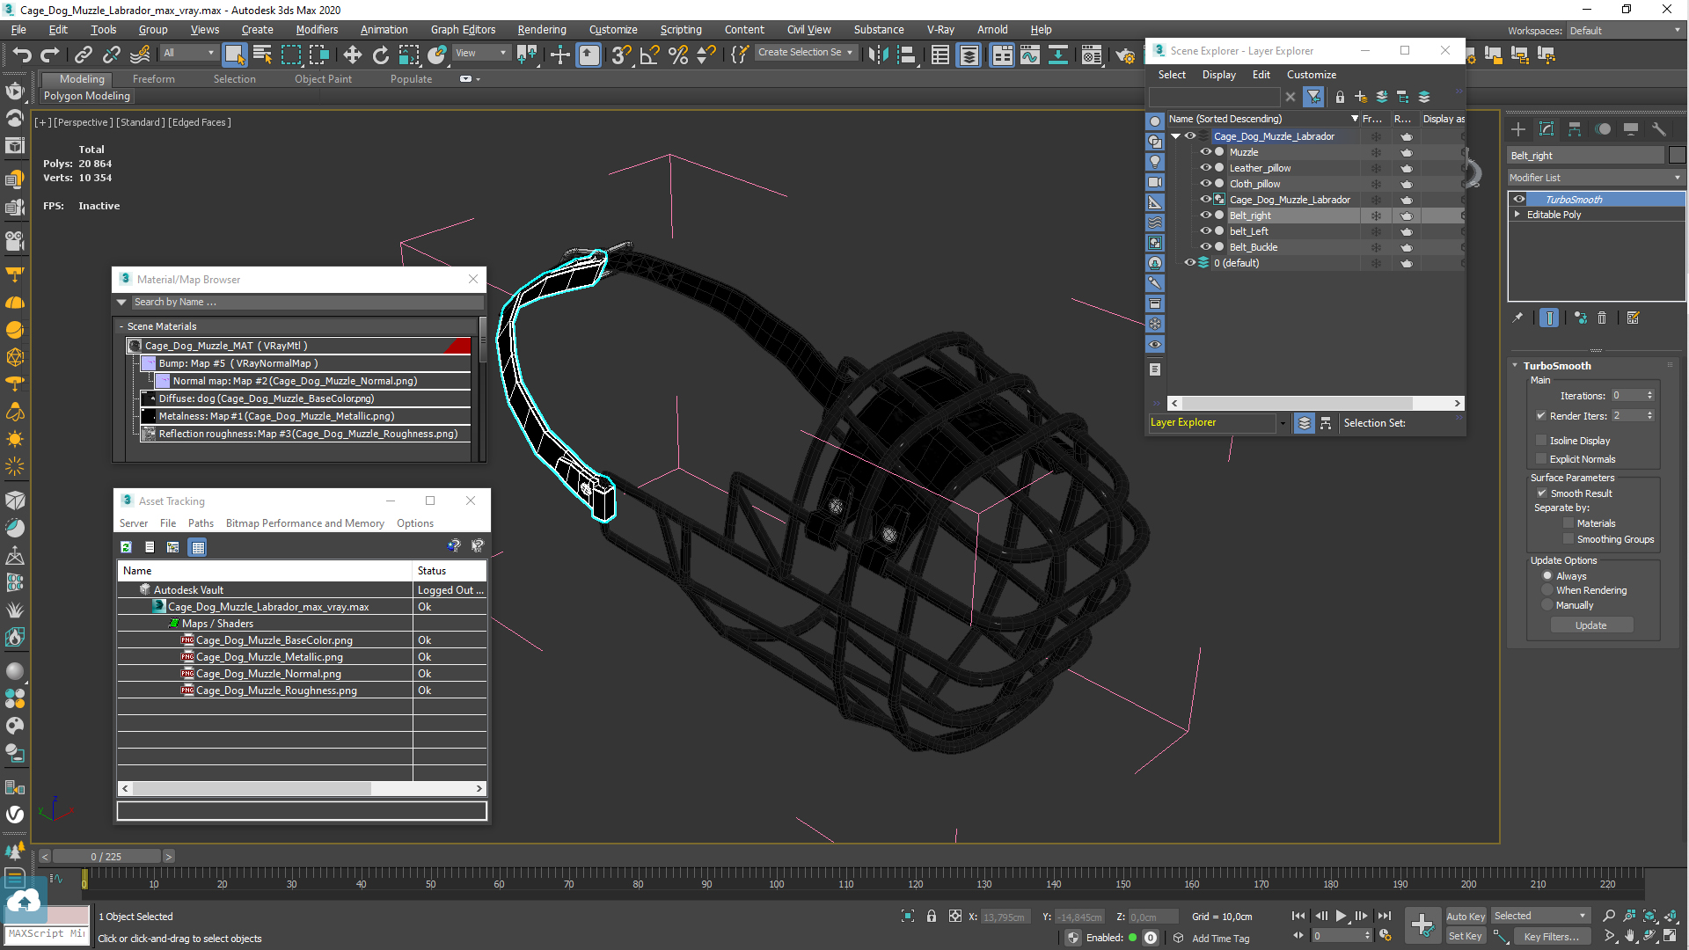Open the Workspaces Default dropdown
1689x950 pixels.
1625,31
